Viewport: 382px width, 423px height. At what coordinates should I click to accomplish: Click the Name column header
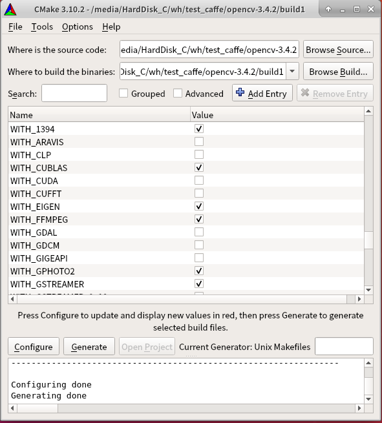click(x=100, y=115)
